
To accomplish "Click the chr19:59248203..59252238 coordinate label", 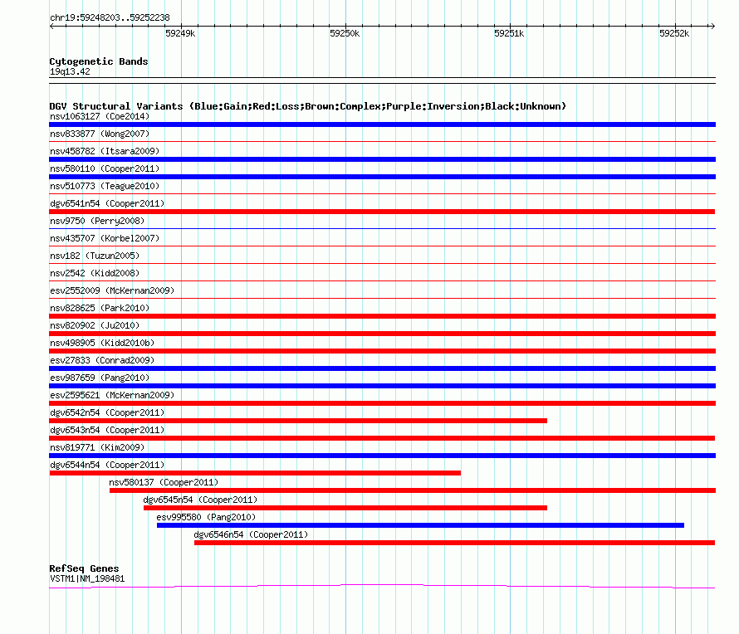I will coord(110,17).
